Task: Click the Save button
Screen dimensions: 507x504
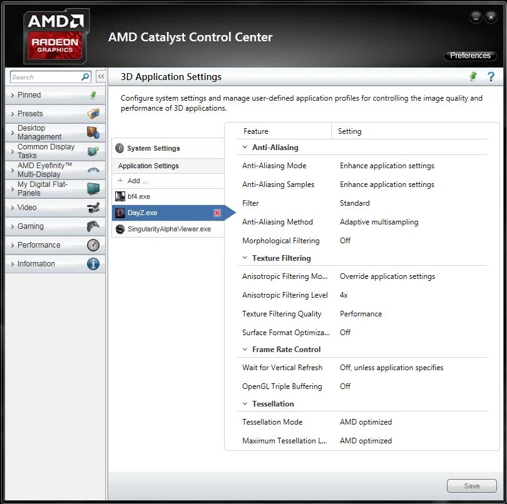Action: pos(472,486)
